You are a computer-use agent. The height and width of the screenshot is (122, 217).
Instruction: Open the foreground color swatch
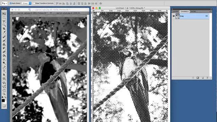[3, 100]
